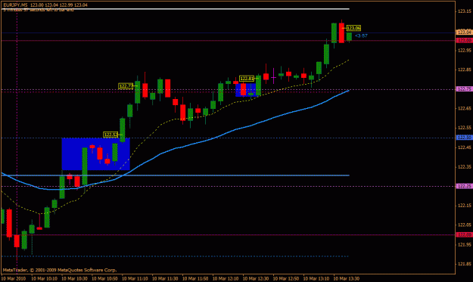Click the yellow 122.81 price label
Screen dimensions: 473x282
(x=247, y=79)
